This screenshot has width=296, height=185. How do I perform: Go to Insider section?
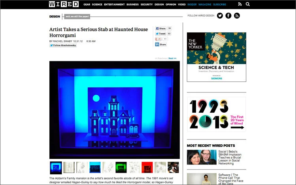click(192, 4)
